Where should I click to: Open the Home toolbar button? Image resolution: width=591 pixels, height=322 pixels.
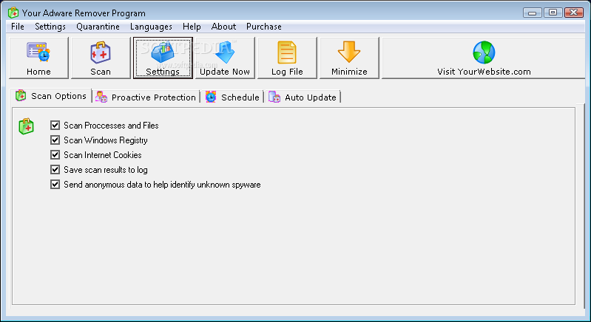[x=38, y=58]
